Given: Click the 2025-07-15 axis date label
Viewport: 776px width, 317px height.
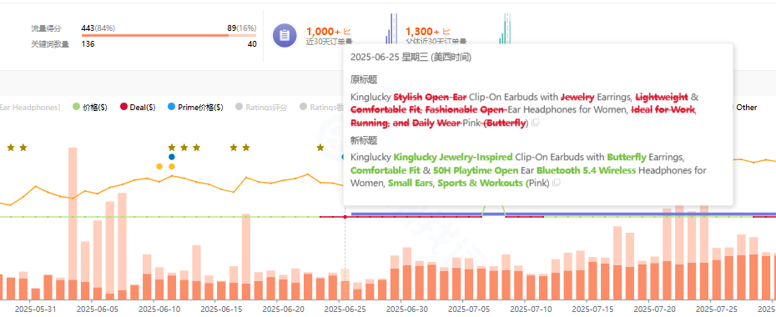Looking at the screenshot, I should point(592,309).
